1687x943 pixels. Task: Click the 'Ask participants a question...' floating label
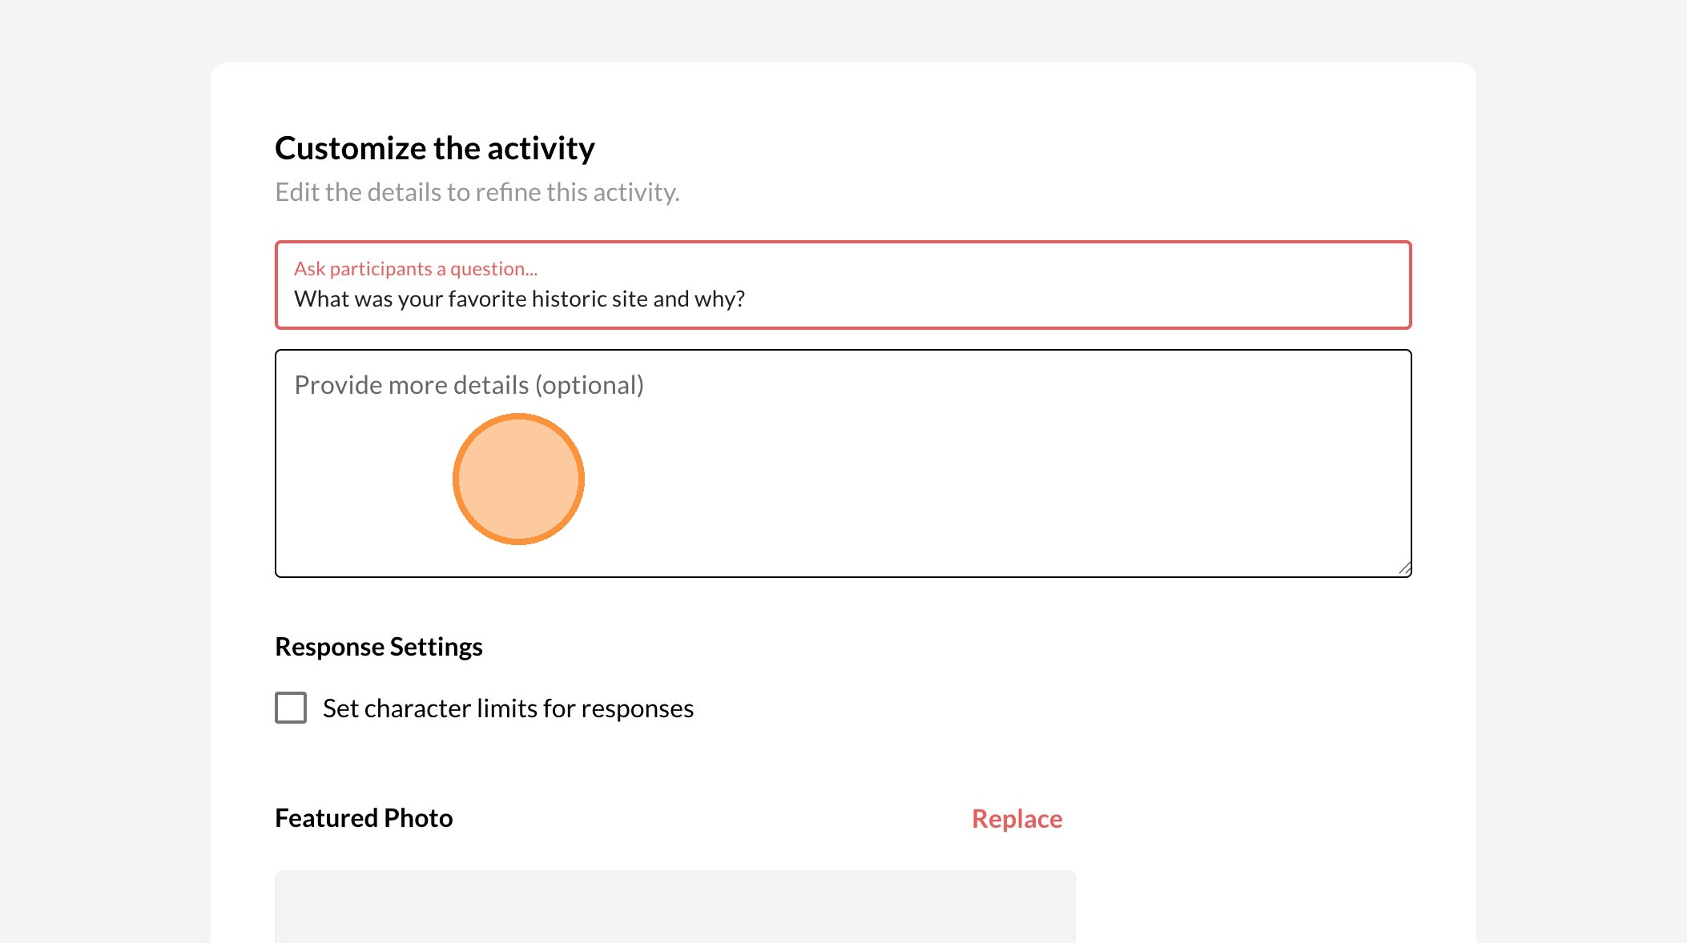point(415,269)
